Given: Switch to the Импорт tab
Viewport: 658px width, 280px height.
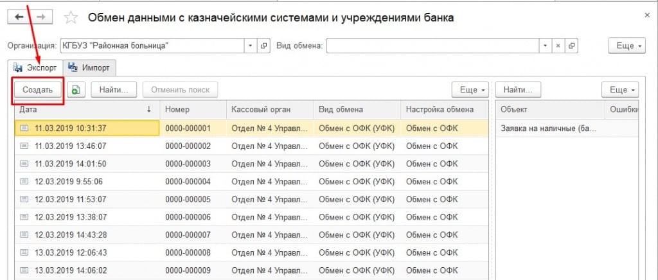Looking at the screenshot, I should click(x=89, y=68).
